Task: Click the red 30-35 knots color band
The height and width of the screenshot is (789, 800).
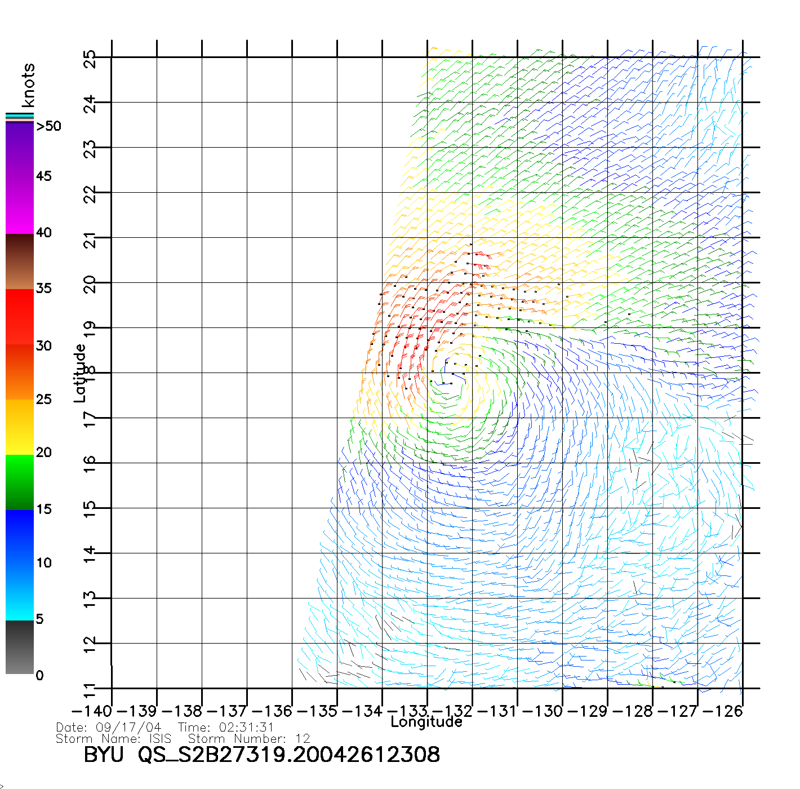Action: click(20, 317)
